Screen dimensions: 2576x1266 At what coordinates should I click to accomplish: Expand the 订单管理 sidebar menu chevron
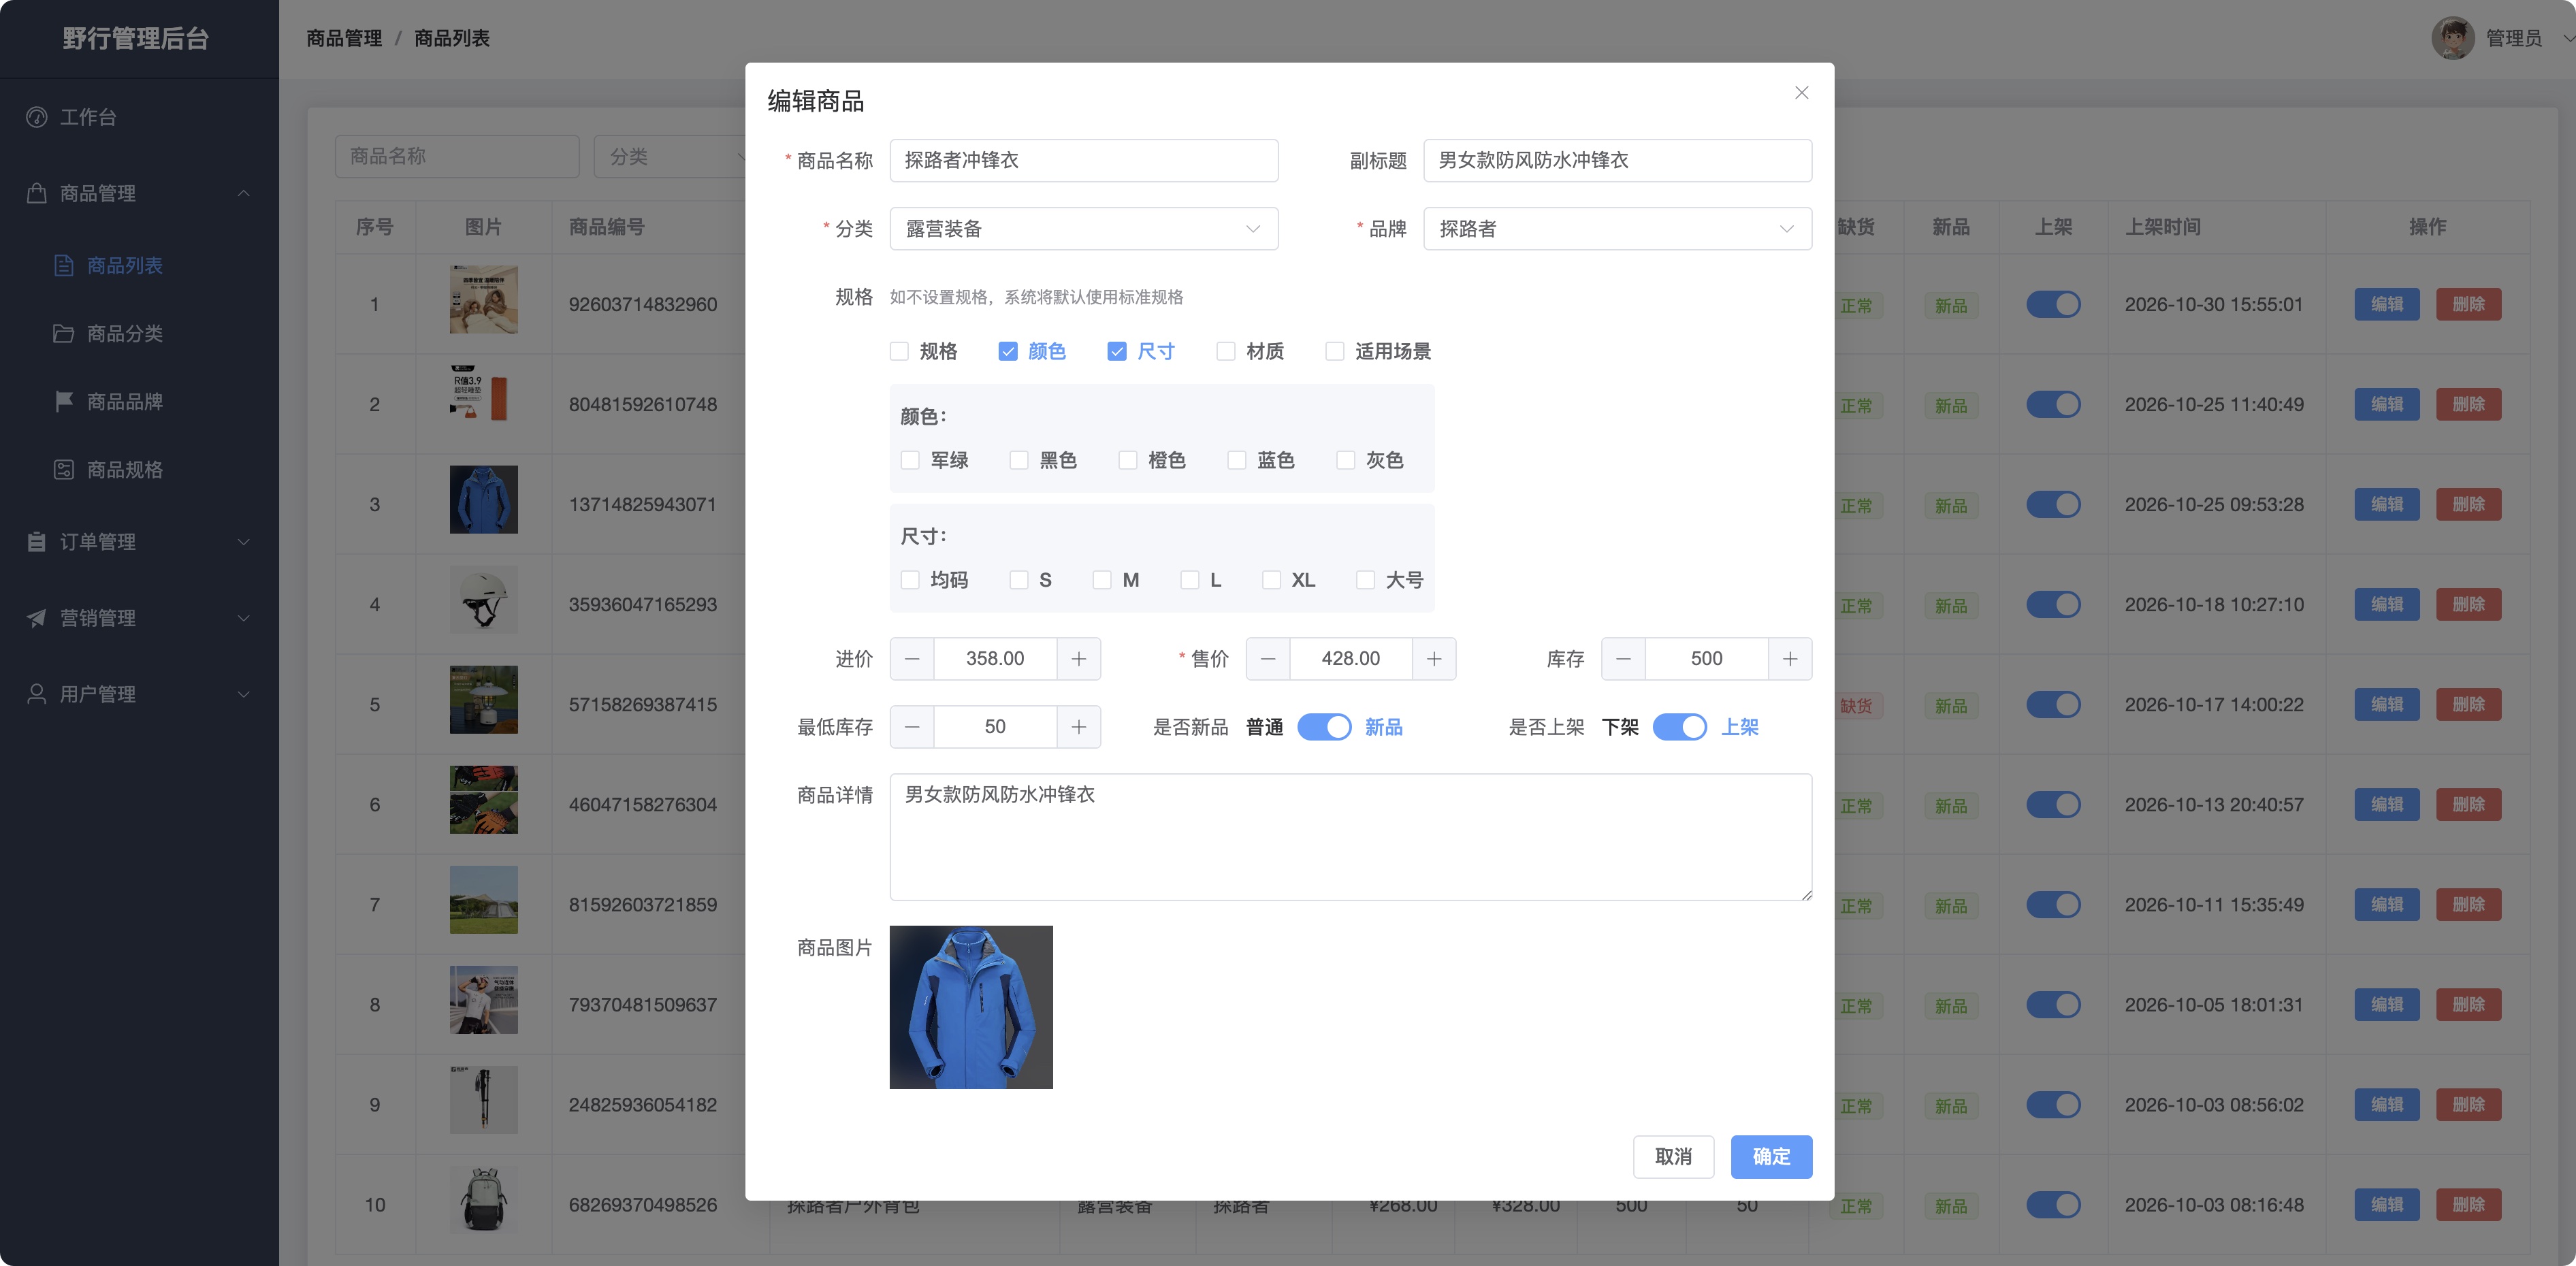pyautogui.click(x=243, y=541)
